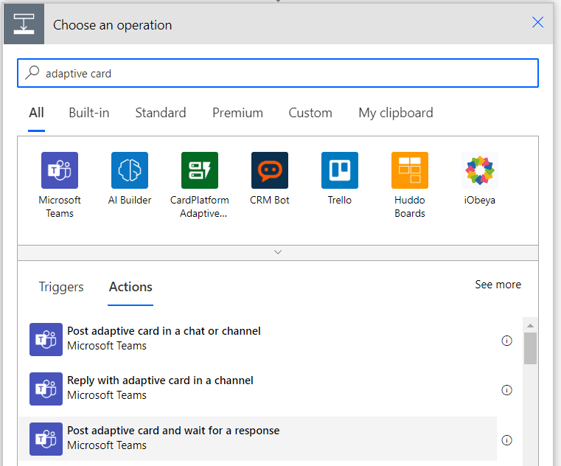This screenshot has height=466, width=561.
Task: Click the search magnifier icon
Action: pos(32,73)
